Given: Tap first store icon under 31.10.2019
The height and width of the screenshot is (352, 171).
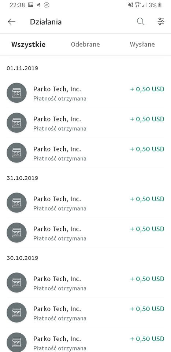Looking at the screenshot, I should (x=16, y=203).
